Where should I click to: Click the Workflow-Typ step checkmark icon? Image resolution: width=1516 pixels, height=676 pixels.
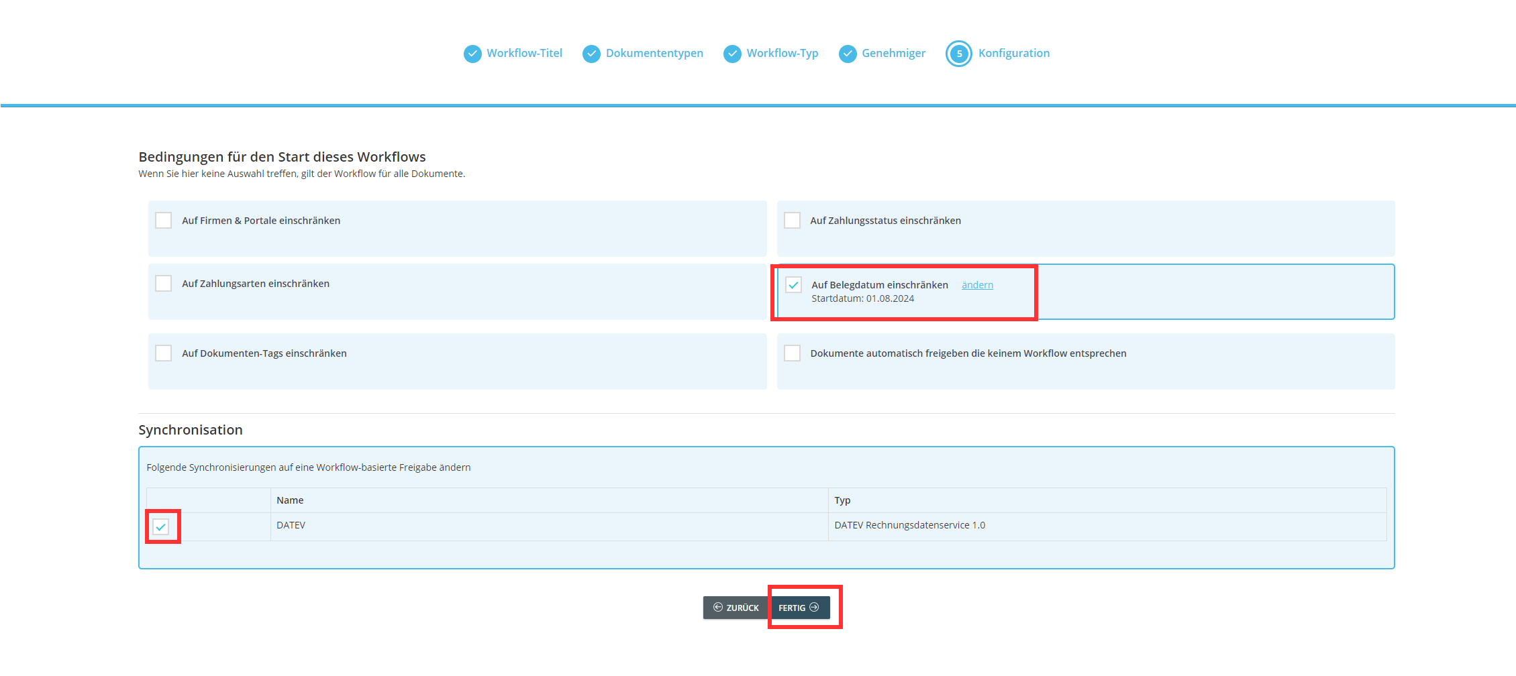(x=732, y=54)
